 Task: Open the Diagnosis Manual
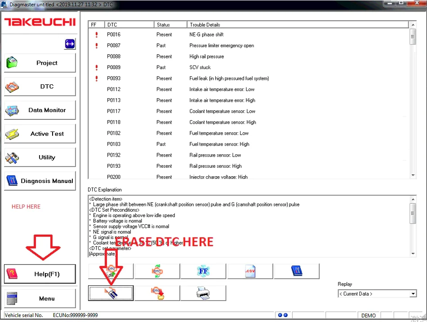coord(40,181)
